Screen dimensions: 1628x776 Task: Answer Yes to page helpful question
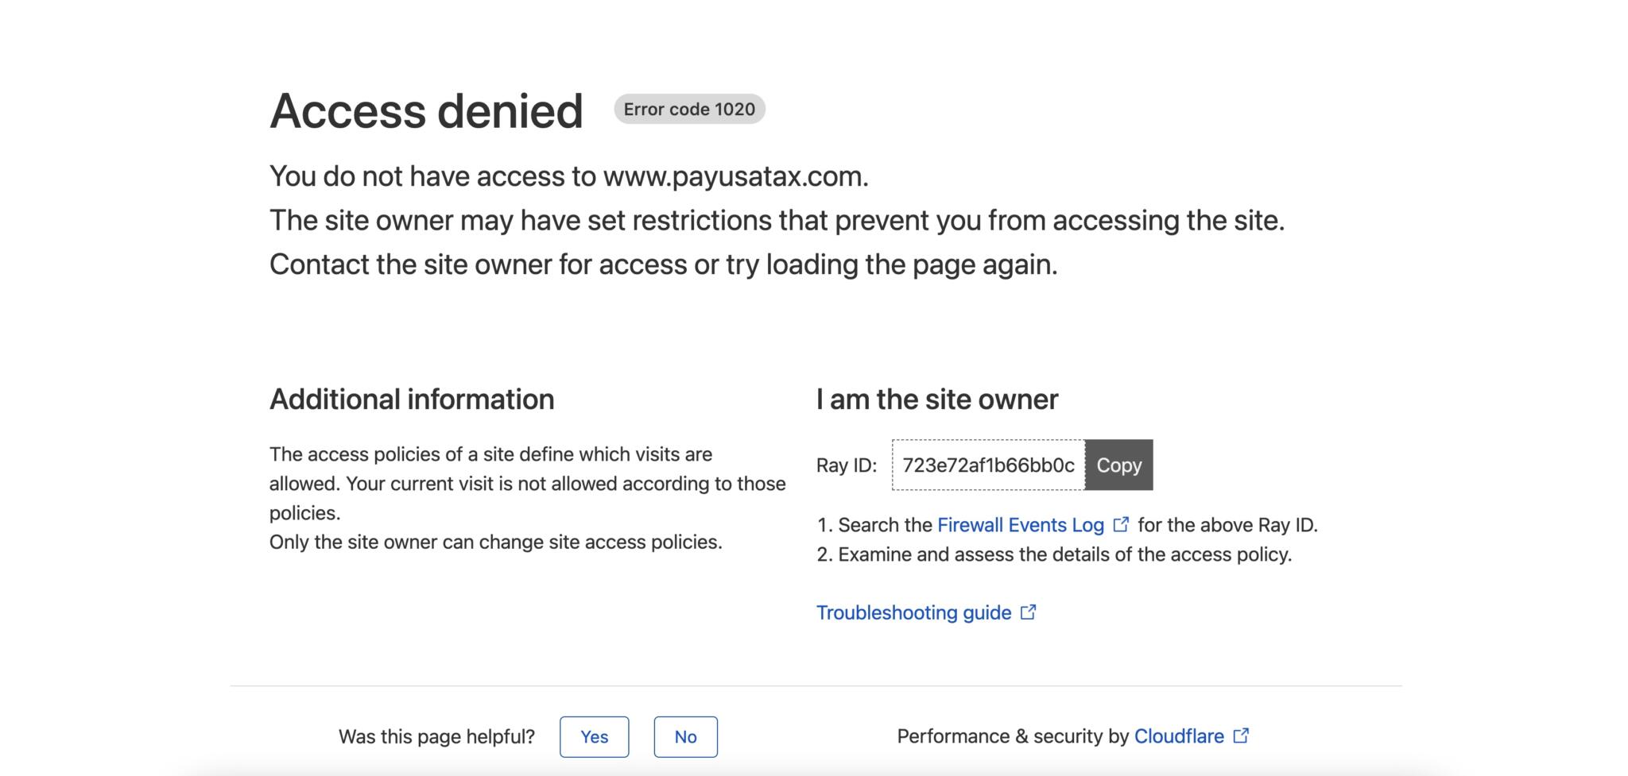pos(594,737)
